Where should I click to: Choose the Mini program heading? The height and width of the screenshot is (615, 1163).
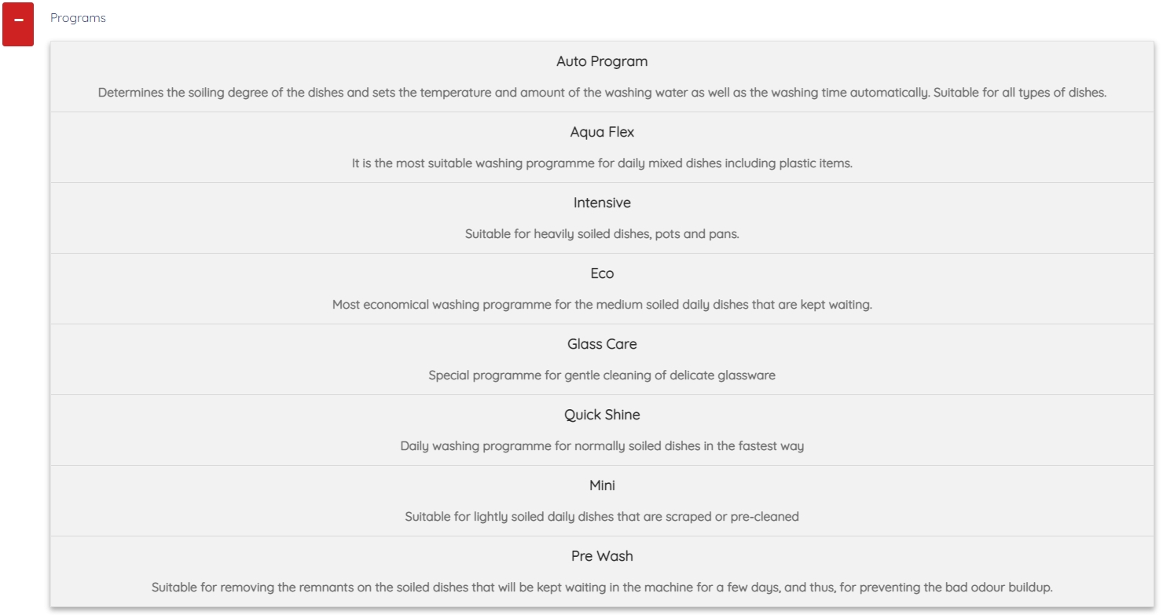tap(602, 485)
